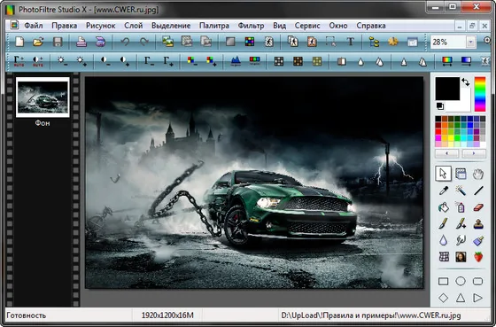The width and height of the screenshot is (496, 327).
Task: Select the Deform grid tool
Action: pyautogui.click(x=444, y=257)
